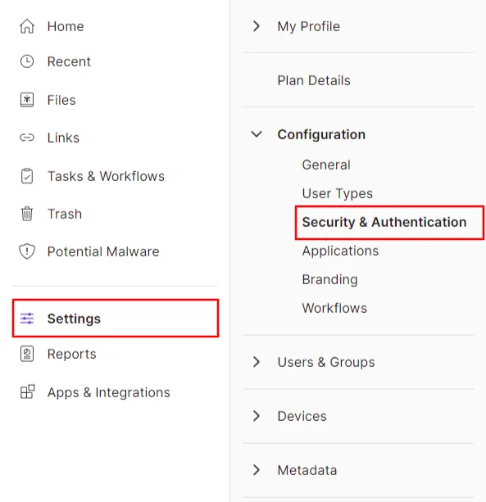Open Reports label
Image resolution: width=486 pixels, height=502 pixels.
point(72,354)
